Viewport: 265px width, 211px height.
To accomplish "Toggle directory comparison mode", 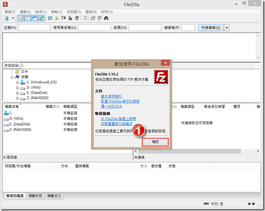I will click(93, 18).
